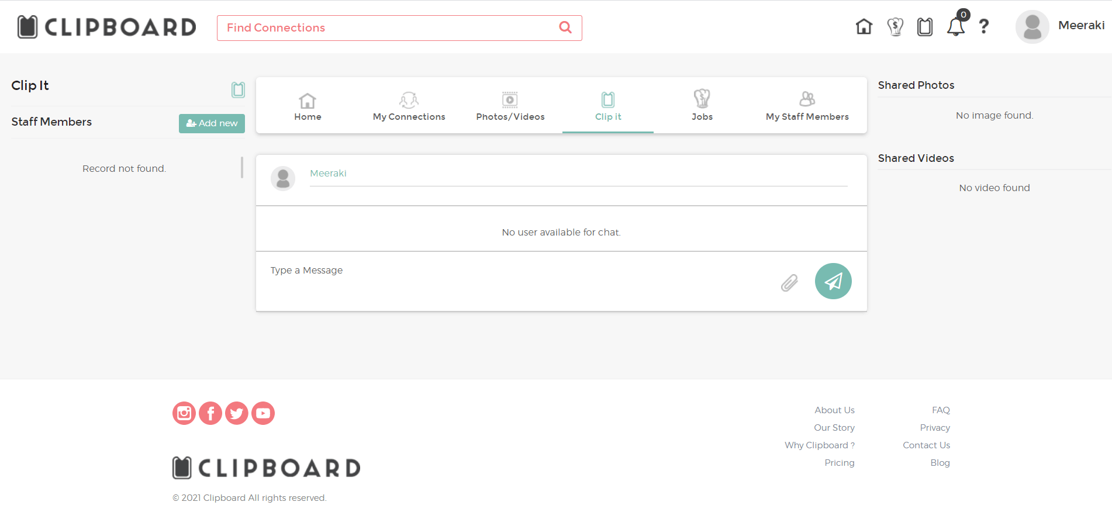Switch to Photos/Videos tab
Image resolution: width=1112 pixels, height=526 pixels.
click(510, 106)
